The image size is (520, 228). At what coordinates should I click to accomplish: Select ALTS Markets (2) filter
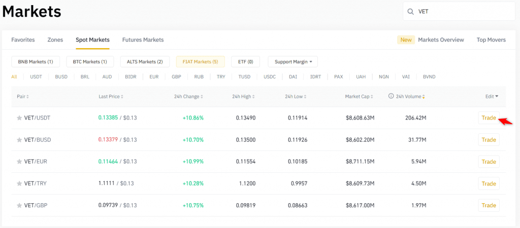[x=145, y=61]
